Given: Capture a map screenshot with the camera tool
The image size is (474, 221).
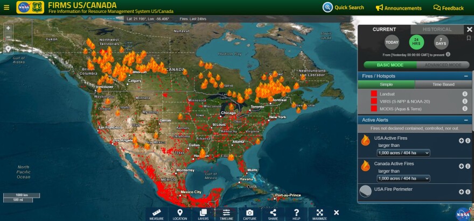Looking at the screenshot, I should click(x=249, y=214).
